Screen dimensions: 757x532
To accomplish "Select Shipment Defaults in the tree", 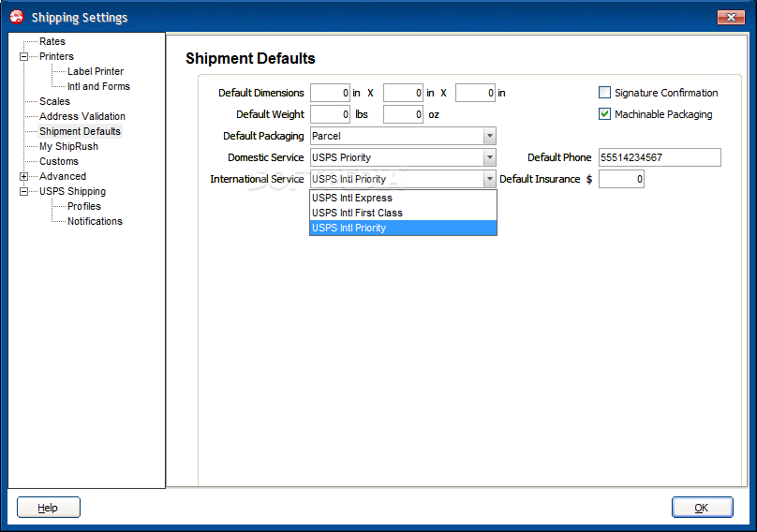I will pos(81,131).
